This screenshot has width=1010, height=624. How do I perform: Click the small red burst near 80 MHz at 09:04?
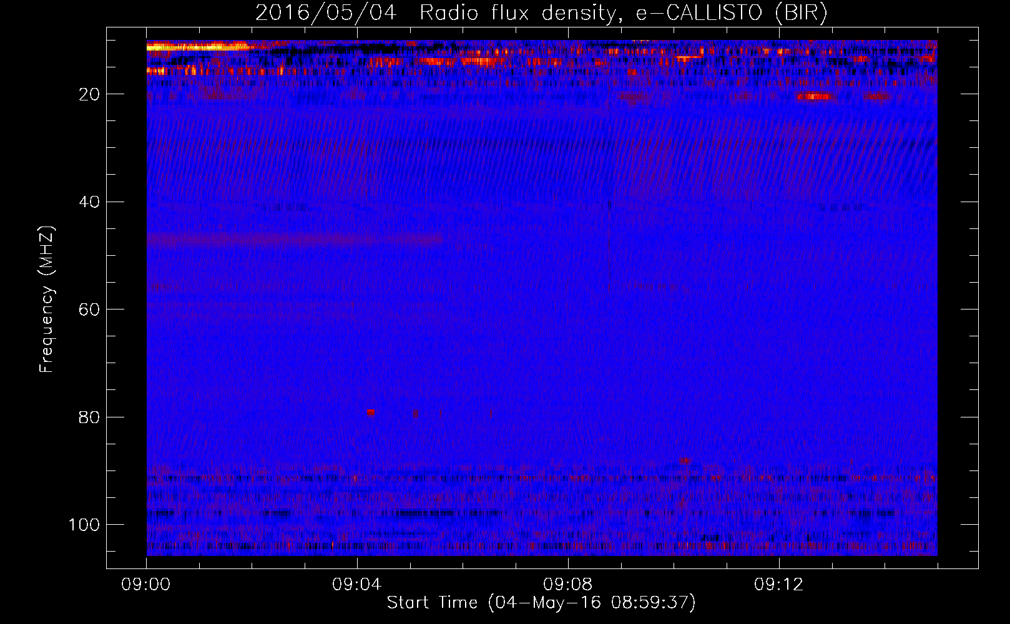click(x=371, y=412)
